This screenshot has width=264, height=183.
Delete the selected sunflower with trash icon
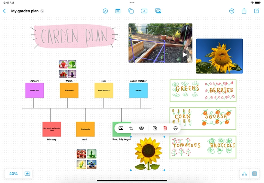point(165,128)
